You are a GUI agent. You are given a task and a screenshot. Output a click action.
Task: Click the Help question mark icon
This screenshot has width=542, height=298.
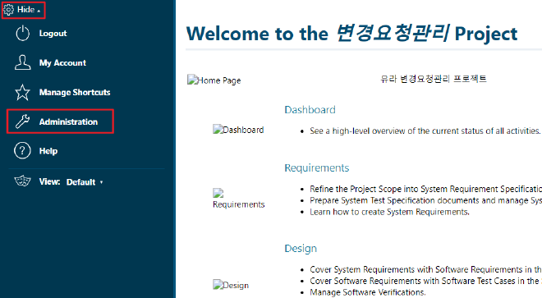point(22,151)
